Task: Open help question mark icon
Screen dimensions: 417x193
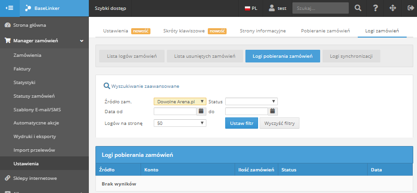Action: tap(375, 8)
